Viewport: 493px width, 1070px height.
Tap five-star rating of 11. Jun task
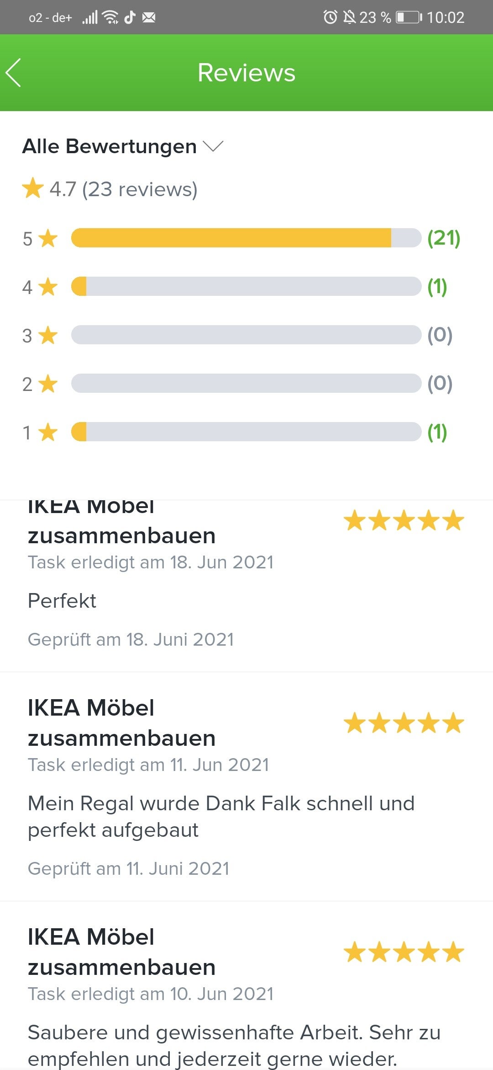[x=404, y=723]
